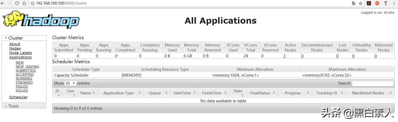Click the red PDF extension icon

tap(369, 3)
